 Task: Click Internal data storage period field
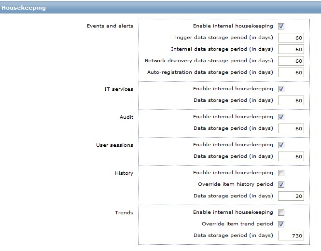(291, 50)
